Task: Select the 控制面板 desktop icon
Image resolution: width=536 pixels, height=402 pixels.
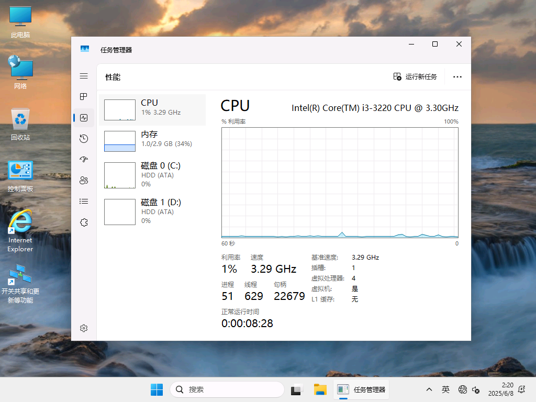Action: pos(20,176)
